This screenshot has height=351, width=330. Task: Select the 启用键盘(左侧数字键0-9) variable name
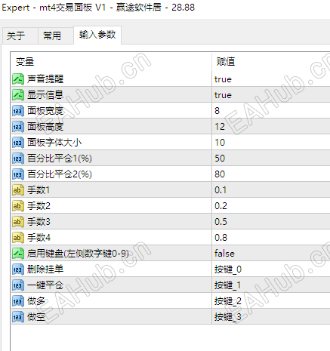[78, 254]
